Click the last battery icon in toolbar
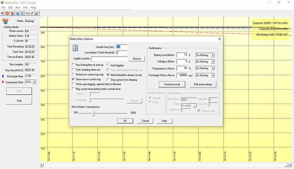Image resolution: width=294 pixels, height=169 pixels. [37, 13]
